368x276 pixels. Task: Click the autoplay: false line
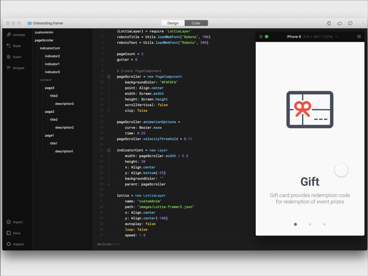coord(140,224)
